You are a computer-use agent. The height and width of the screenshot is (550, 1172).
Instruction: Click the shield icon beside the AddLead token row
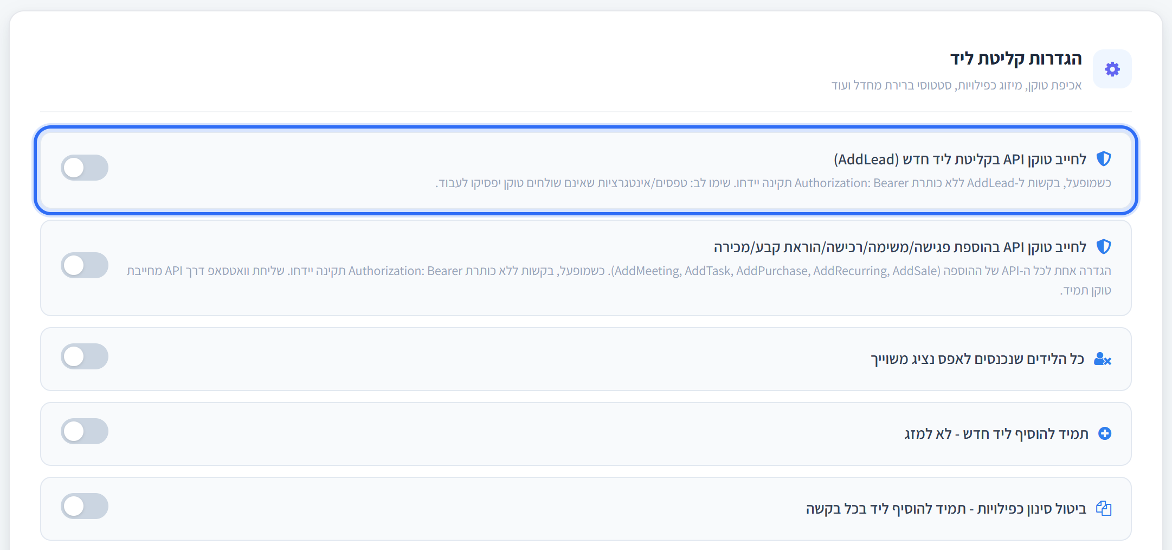coord(1104,159)
